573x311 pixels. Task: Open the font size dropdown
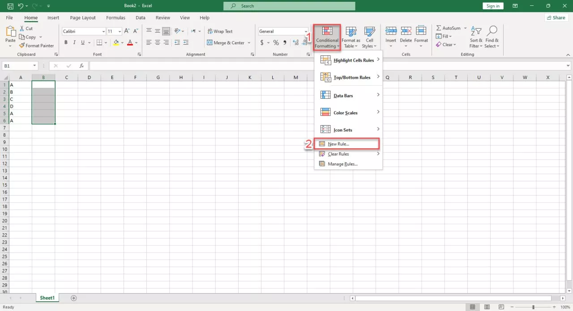(x=120, y=31)
